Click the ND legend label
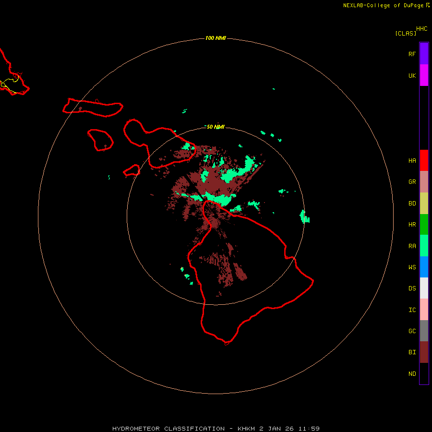Viewport: 432px width, 432px height. coord(412,374)
